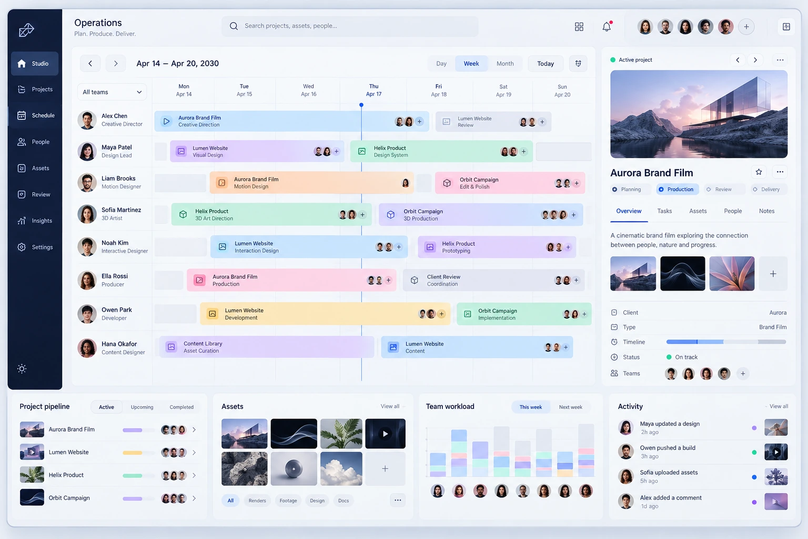Go to the next active project
Image resolution: width=808 pixels, height=539 pixels.
point(755,60)
